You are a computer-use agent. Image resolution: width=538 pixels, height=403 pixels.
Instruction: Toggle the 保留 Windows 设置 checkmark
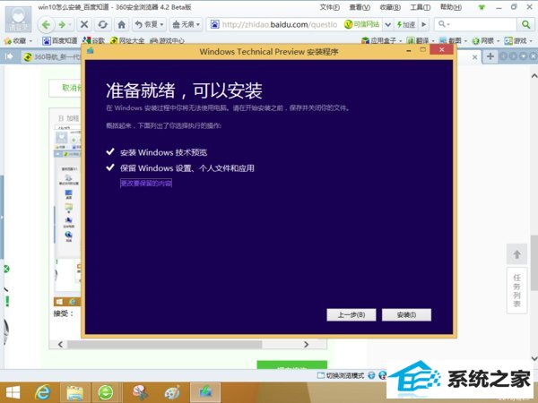tap(109, 167)
